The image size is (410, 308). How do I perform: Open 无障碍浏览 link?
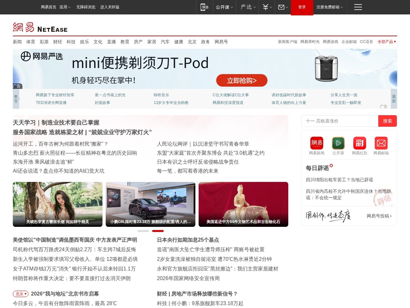pos(86,7)
